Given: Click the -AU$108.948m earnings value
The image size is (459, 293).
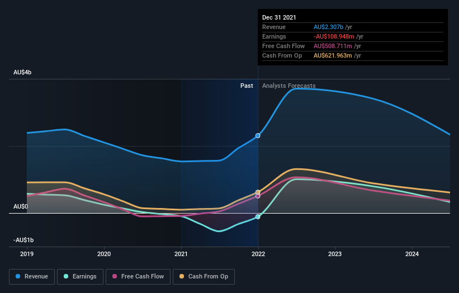Looking at the screenshot, I should pos(334,36).
